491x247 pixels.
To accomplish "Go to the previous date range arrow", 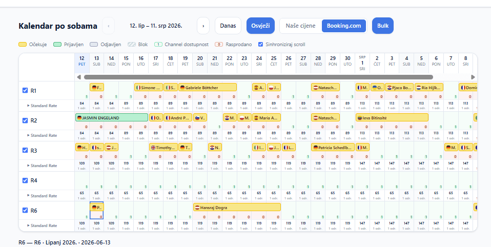I will (x=108, y=26).
